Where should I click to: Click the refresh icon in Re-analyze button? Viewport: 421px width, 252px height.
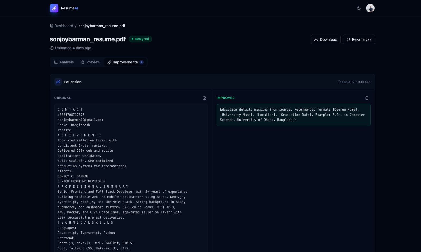348,39
